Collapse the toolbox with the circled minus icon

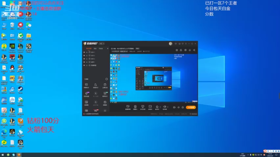click(x=107, y=79)
